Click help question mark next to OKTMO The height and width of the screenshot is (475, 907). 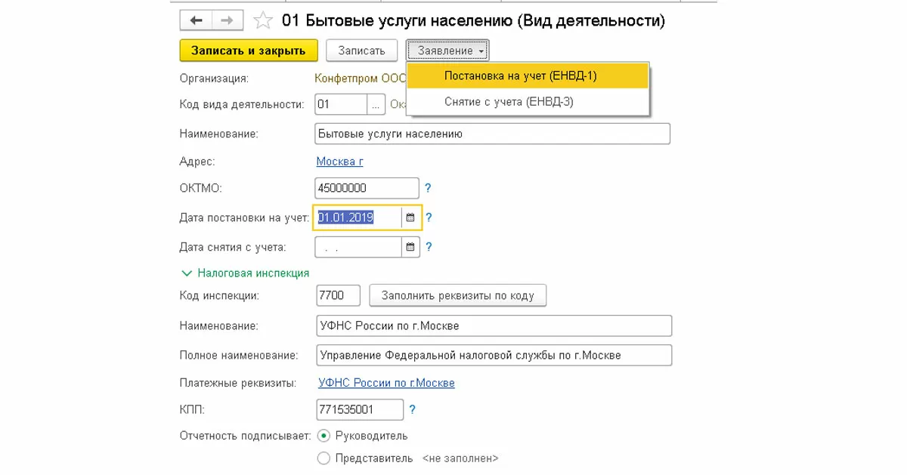[x=429, y=188]
